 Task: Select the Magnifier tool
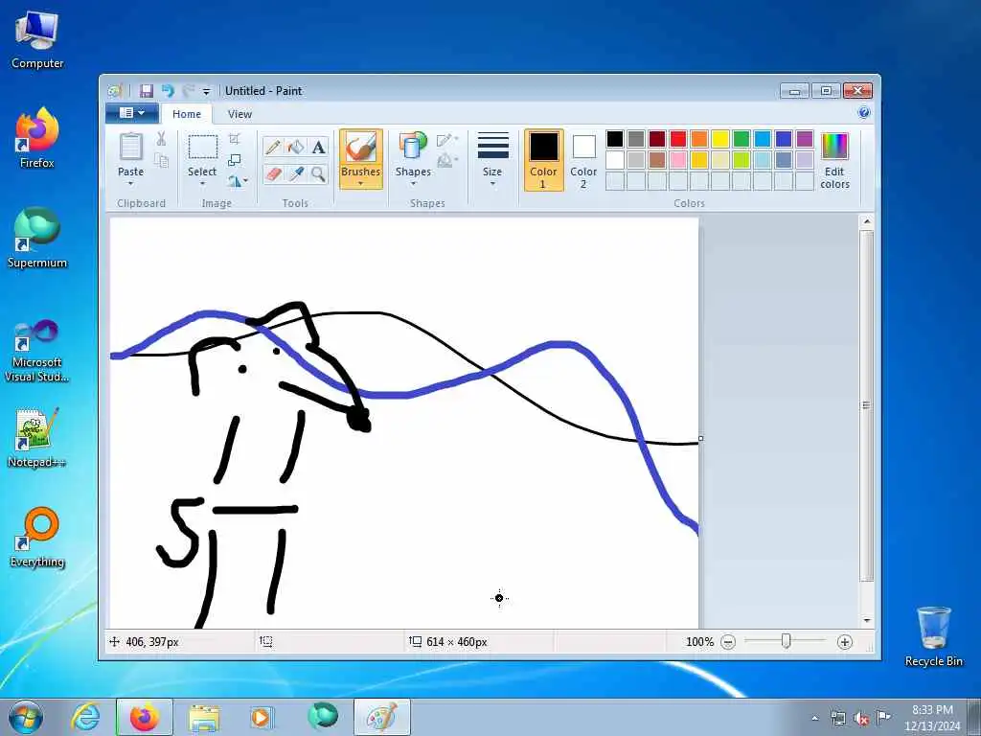pyautogui.click(x=318, y=173)
